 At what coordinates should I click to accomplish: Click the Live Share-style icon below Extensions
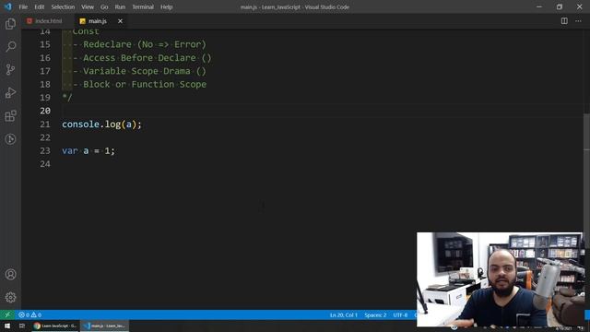point(10,139)
